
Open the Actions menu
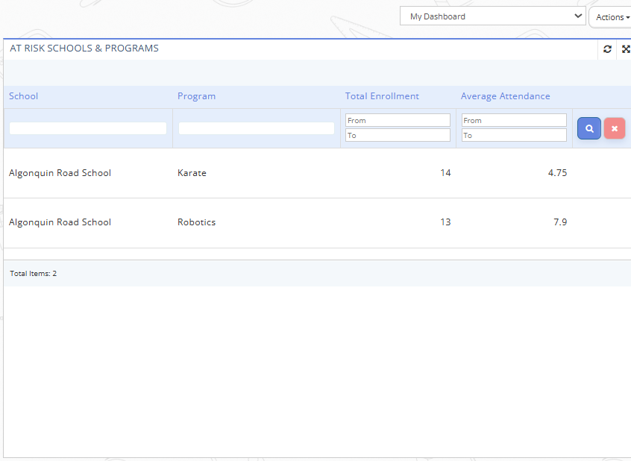[x=612, y=17]
